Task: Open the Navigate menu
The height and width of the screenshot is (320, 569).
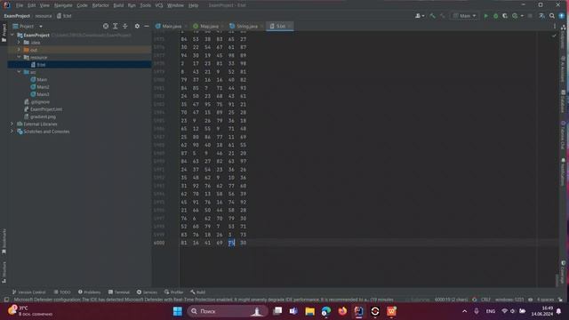Action: [x=63, y=5]
